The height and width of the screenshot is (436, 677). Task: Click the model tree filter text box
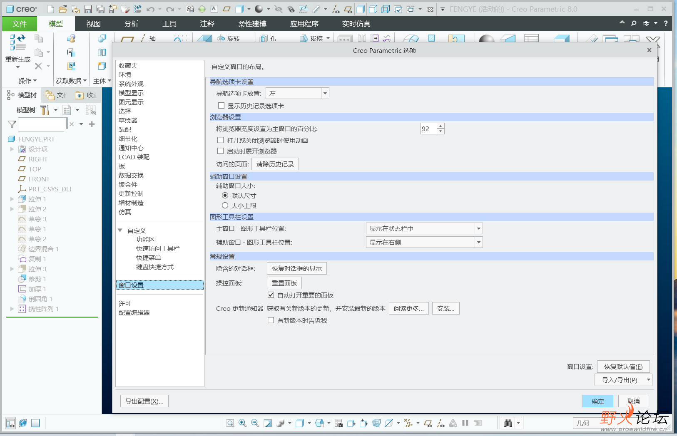(x=42, y=124)
